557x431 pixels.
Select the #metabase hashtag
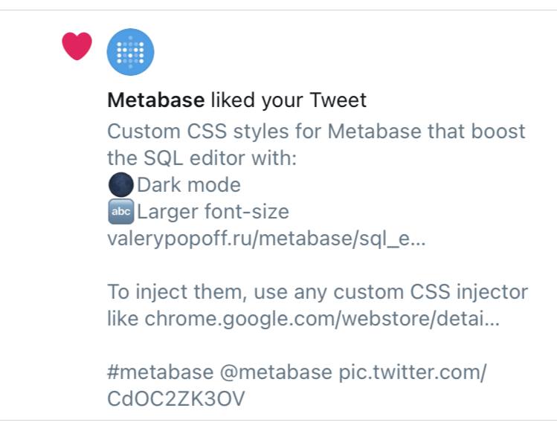click(x=161, y=372)
